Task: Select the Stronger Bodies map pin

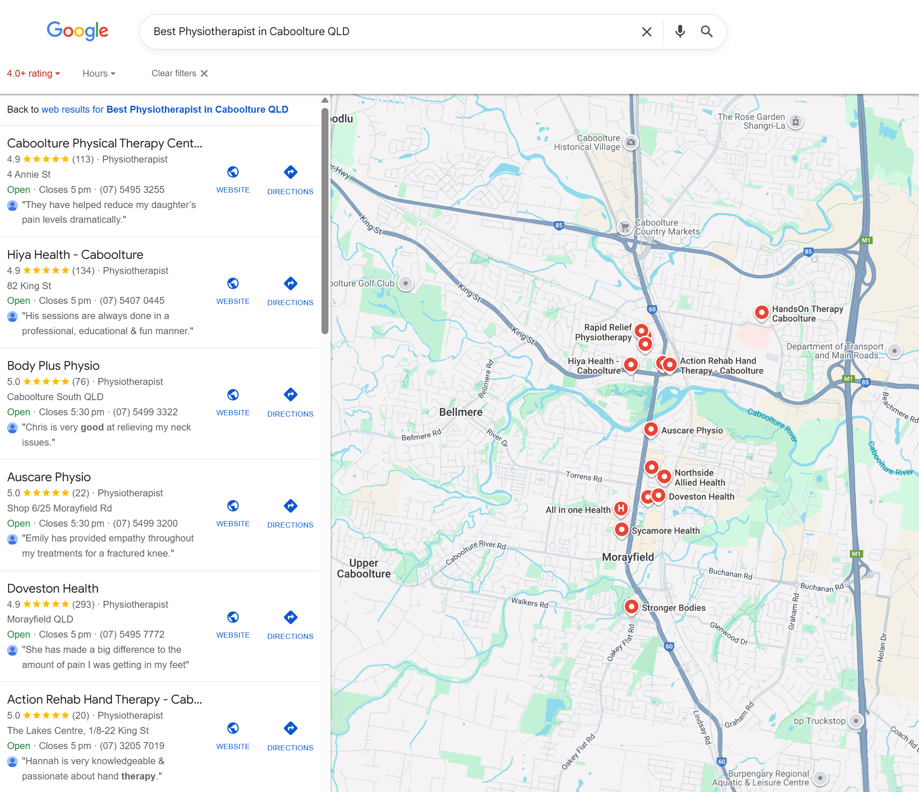Action: (631, 606)
